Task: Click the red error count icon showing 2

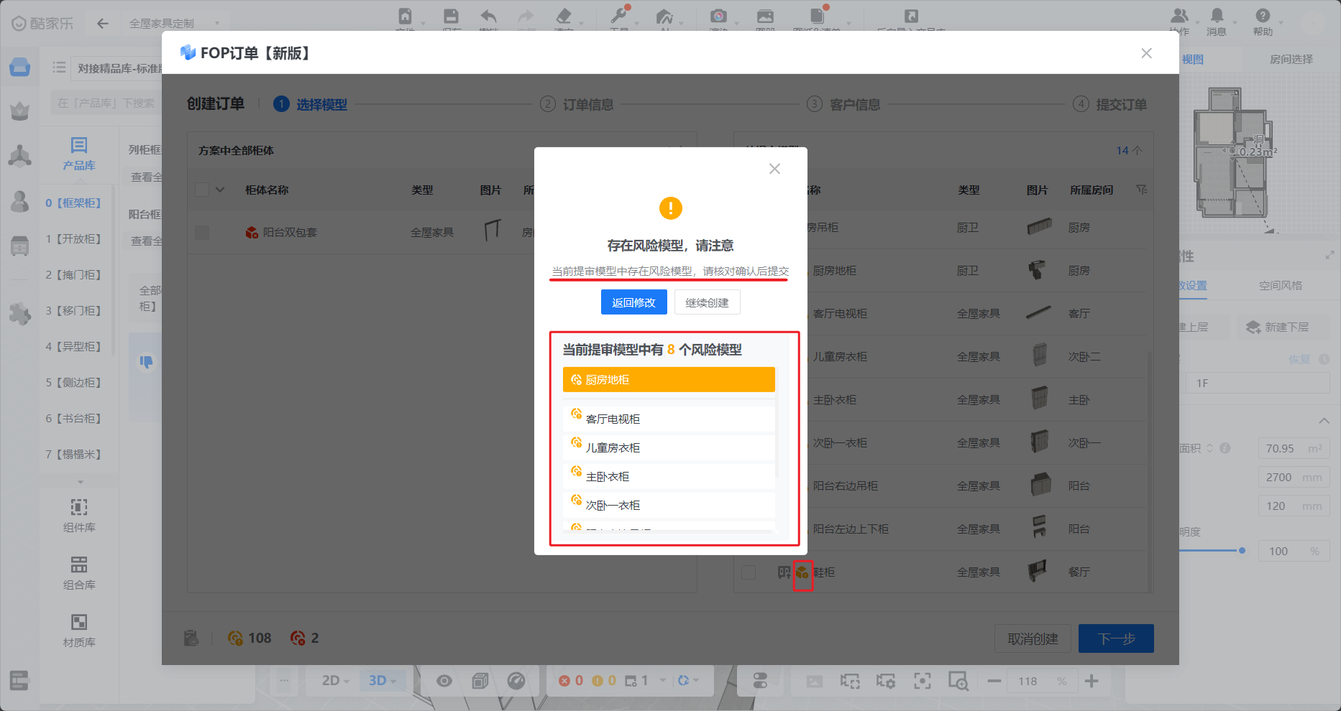Action: coord(298,638)
